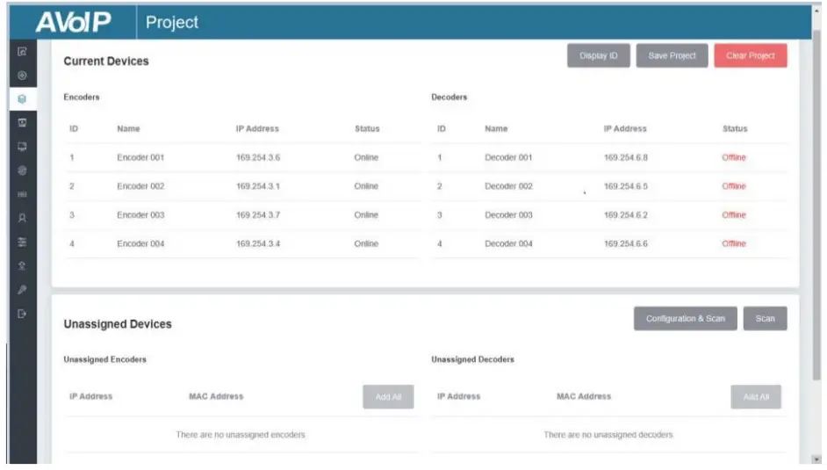Click Online status of Encoder 001
The height and width of the screenshot is (470, 827).
pos(366,157)
